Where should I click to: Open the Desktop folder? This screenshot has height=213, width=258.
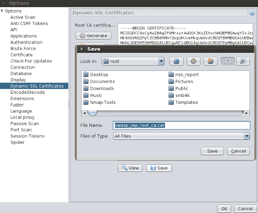click(x=96, y=74)
